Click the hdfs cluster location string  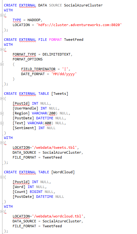click(79, 25)
